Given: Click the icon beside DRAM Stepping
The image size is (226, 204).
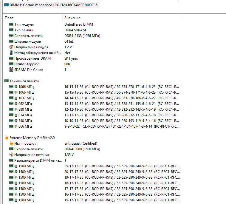Looking at the screenshot, I should [x=11, y=64].
